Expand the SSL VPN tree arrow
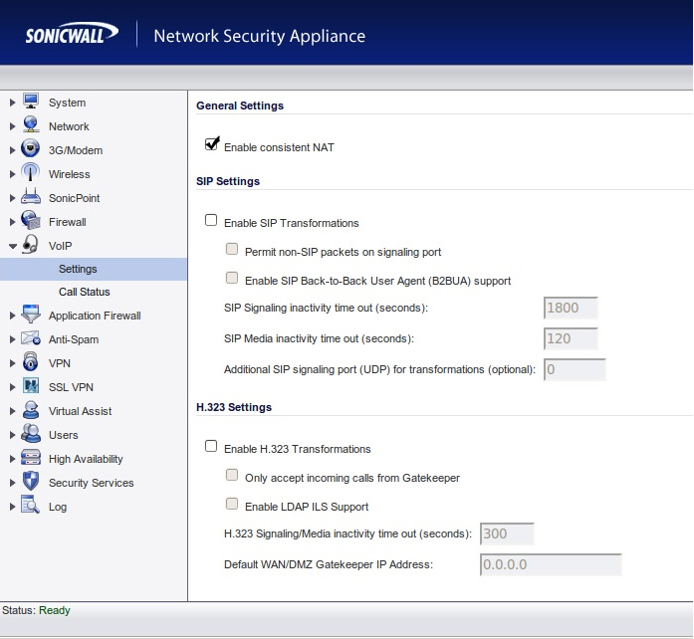Viewport: 694px width, 639px height. 12,387
